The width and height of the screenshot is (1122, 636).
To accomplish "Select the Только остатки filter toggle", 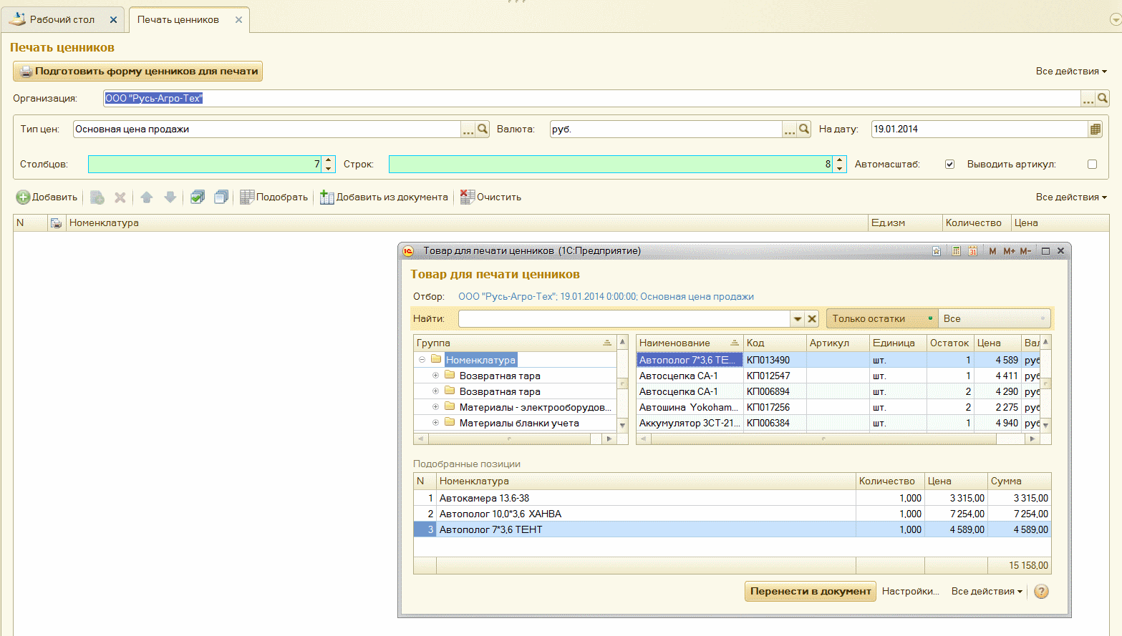I will (x=881, y=318).
